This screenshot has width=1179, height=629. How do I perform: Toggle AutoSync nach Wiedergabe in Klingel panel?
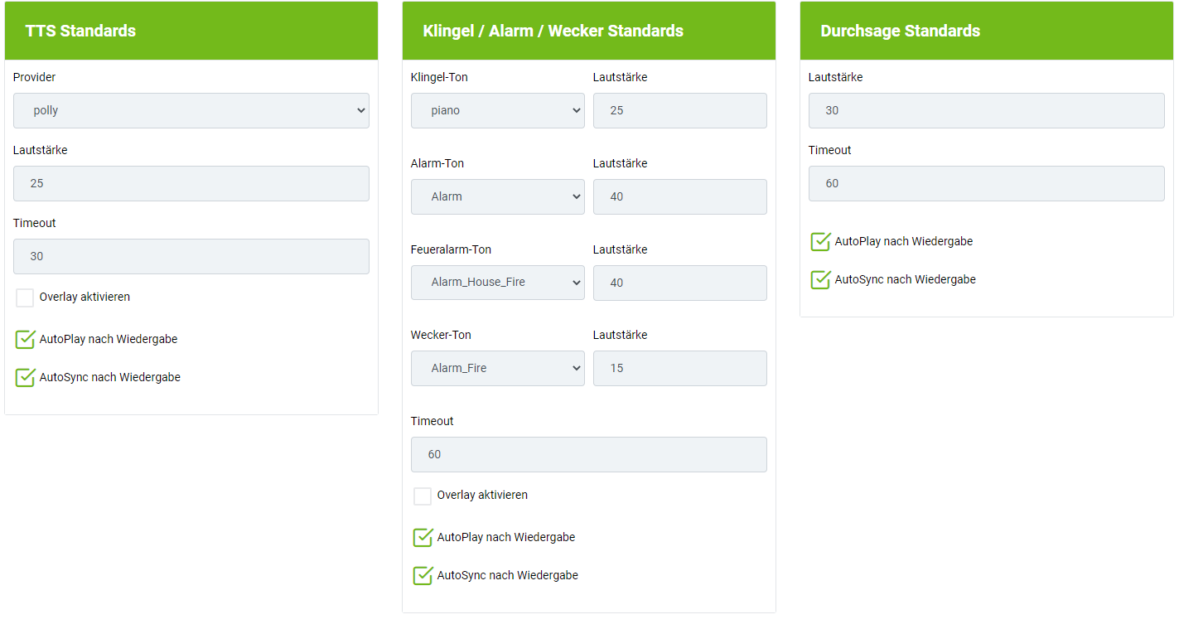pos(423,576)
